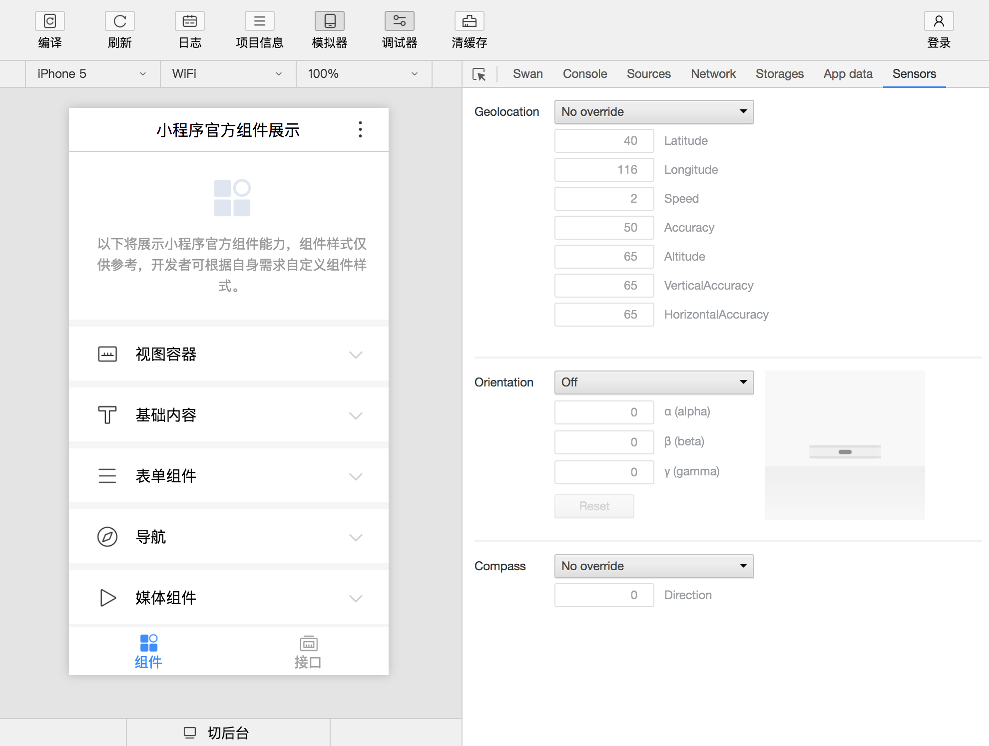Open the 日志 log icon
Viewport: 989px width, 746px height.
point(190,21)
